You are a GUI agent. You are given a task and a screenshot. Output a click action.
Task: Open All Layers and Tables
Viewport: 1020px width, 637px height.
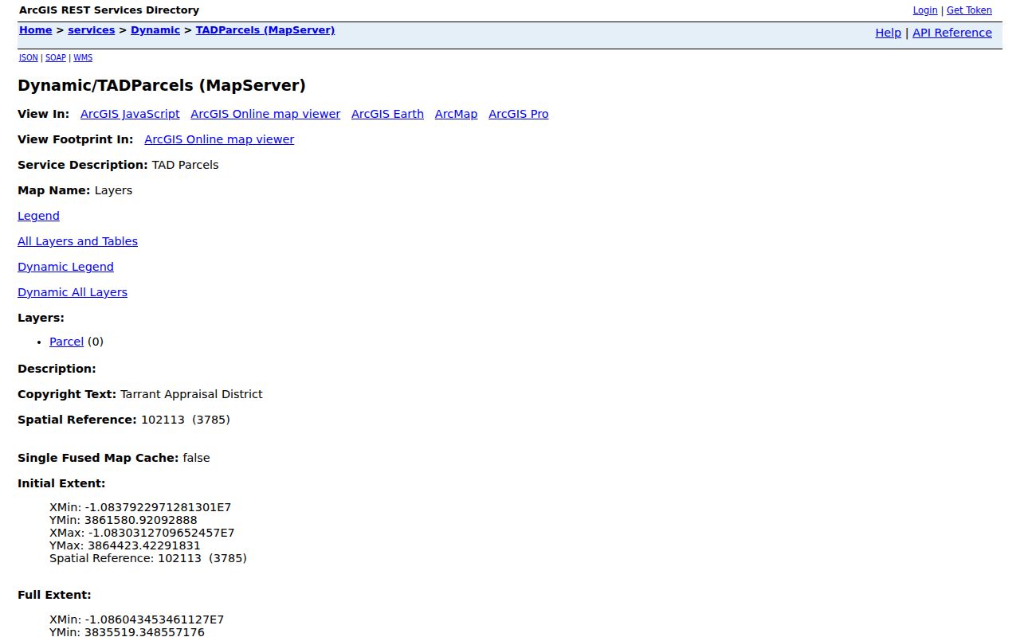pos(77,241)
